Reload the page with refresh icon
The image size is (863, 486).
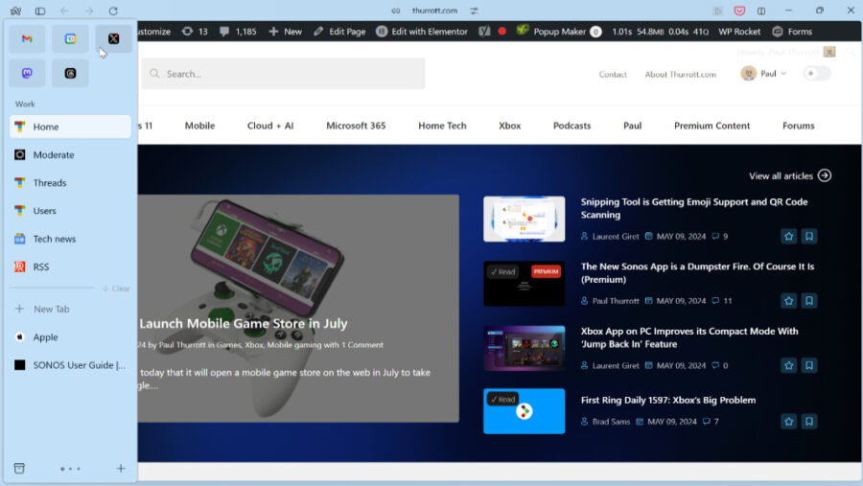coord(113,11)
